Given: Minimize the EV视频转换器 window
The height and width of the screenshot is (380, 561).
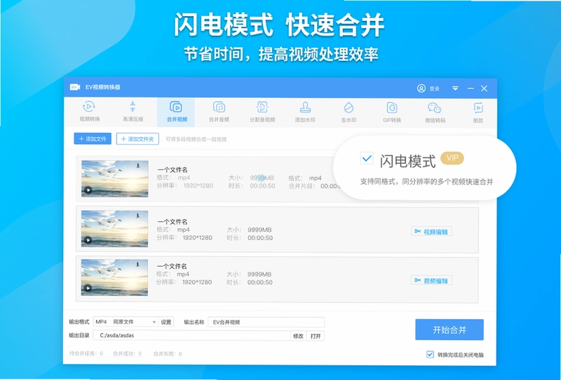Looking at the screenshot, I should (471, 88).
